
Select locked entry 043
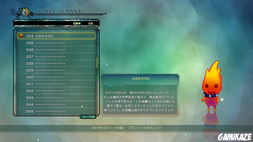point(56,98)
